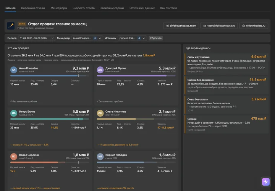Click the globe website icon
The width and height of the screenshot is (275, 191).
tap(243, 26)
